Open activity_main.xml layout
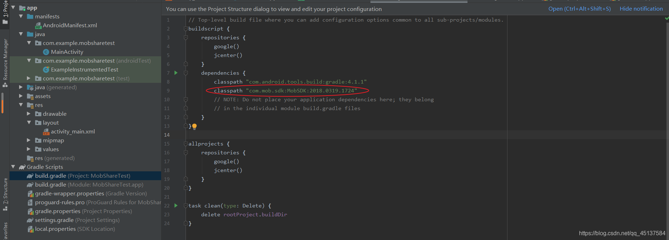 coord(73,132)
